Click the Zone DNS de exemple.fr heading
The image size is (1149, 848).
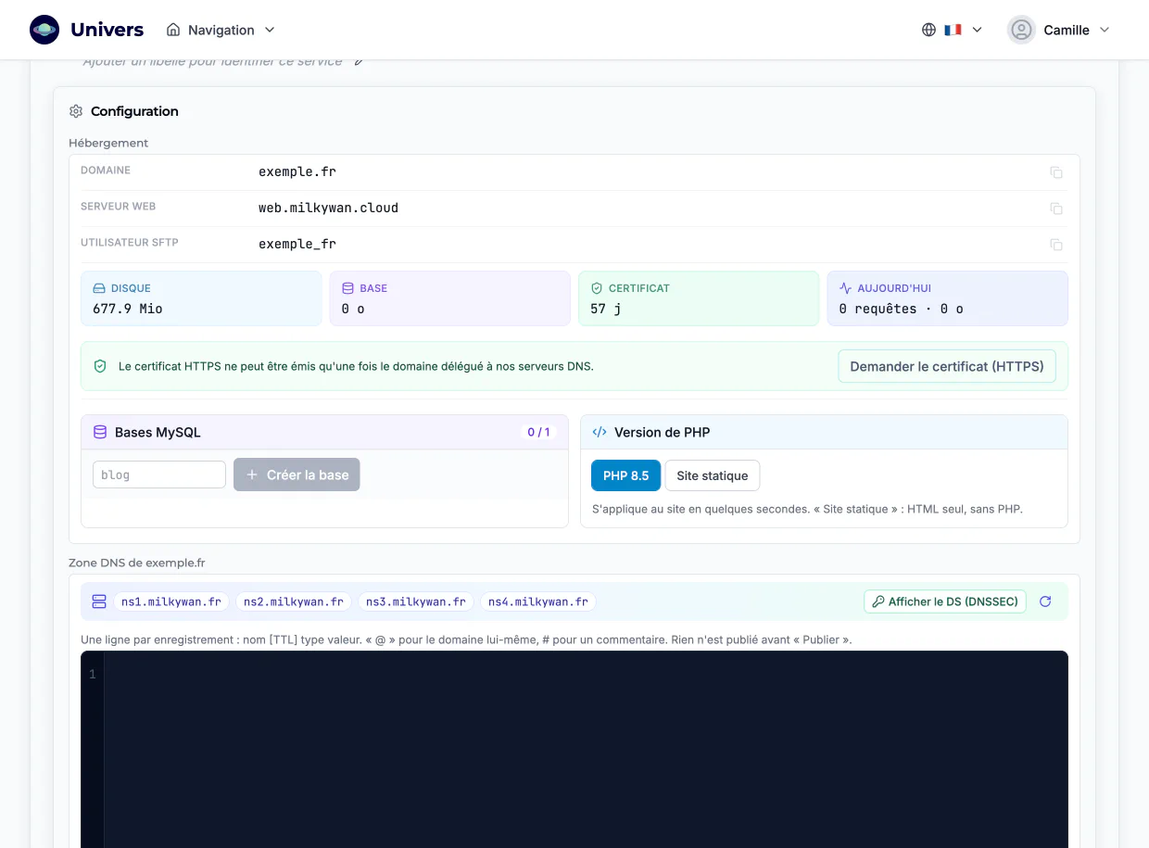pos(137,563)
